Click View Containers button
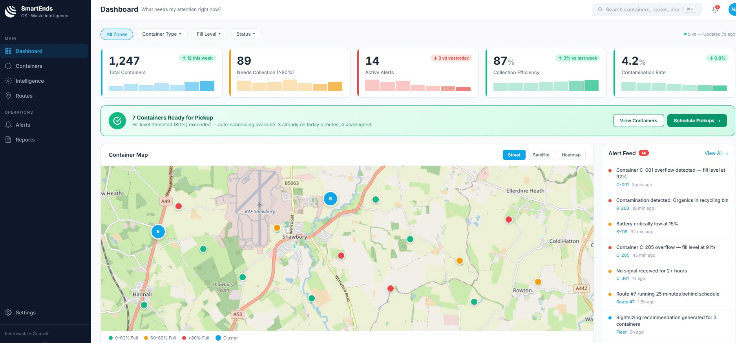 638,121
